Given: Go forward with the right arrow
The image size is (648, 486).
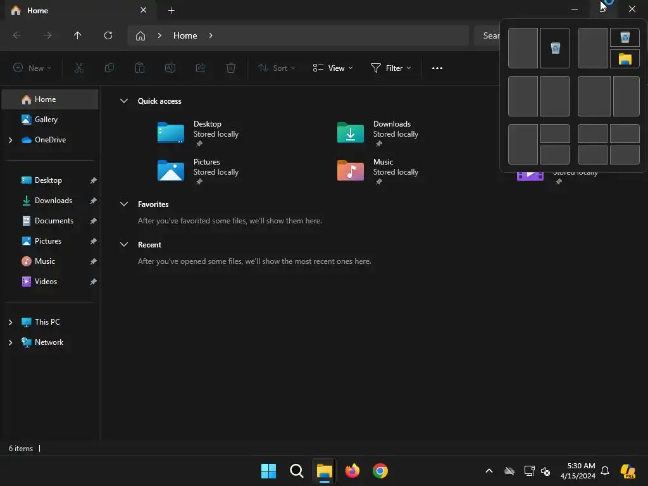Looking at the screenshot, I should click(x=47, y=35).
